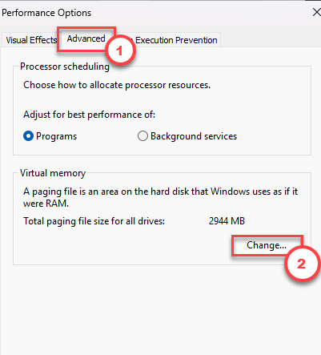Click the Change... virtual memory button

tap(267, 245)
